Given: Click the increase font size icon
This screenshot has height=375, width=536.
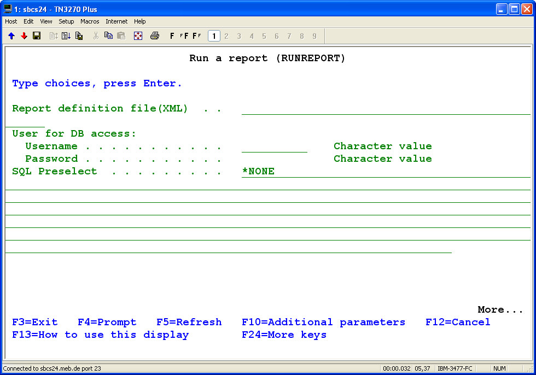Looking at the screenshot, I should pyautogui.click(x=184, y=36).
